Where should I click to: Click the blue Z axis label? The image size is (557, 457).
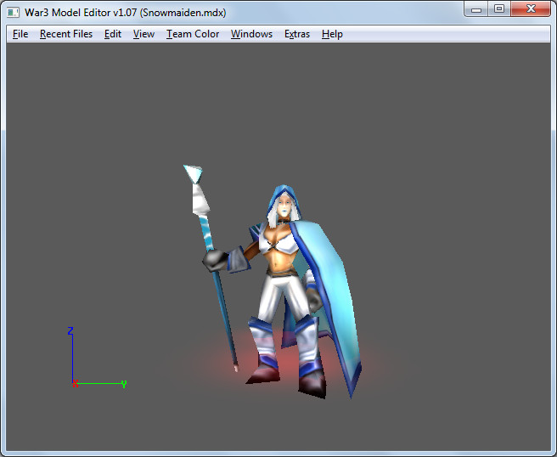pos(70,330)
